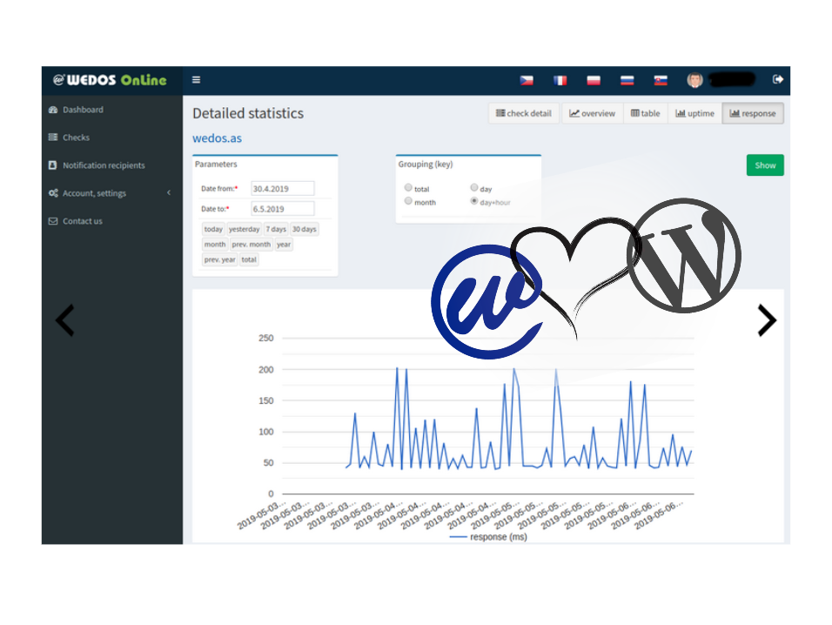Click the '7 days' range button

tap(275, 229)
